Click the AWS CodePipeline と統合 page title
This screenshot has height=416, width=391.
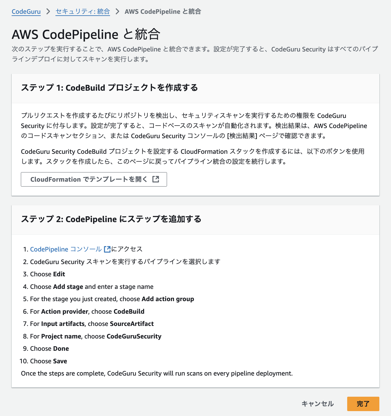[x=86, y=35]
